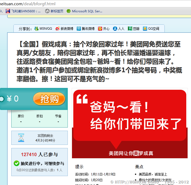Click the Douban share icon
This screenshot has height=185, width=191.
click(130, 29)
